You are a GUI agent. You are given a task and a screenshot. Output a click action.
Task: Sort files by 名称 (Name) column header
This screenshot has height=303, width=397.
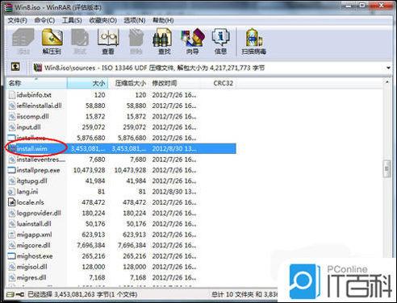point(36,83)
